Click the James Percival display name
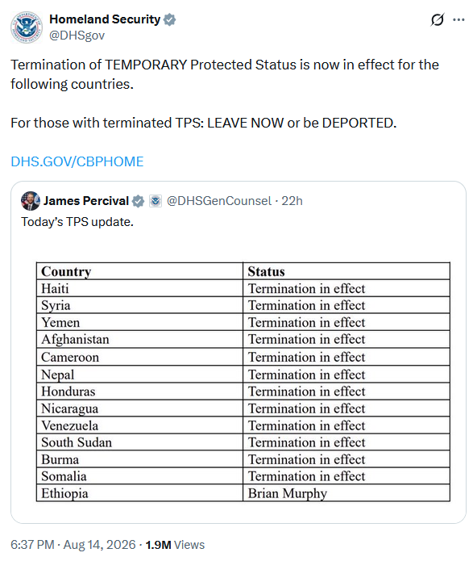Image resolution: width=473 pixels, height=561 pixels. tap(86, 201)
